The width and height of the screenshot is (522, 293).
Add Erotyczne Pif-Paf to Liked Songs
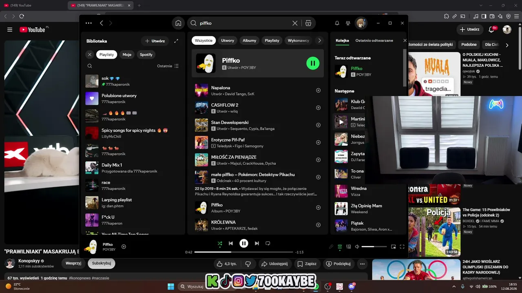coord(319,142)
